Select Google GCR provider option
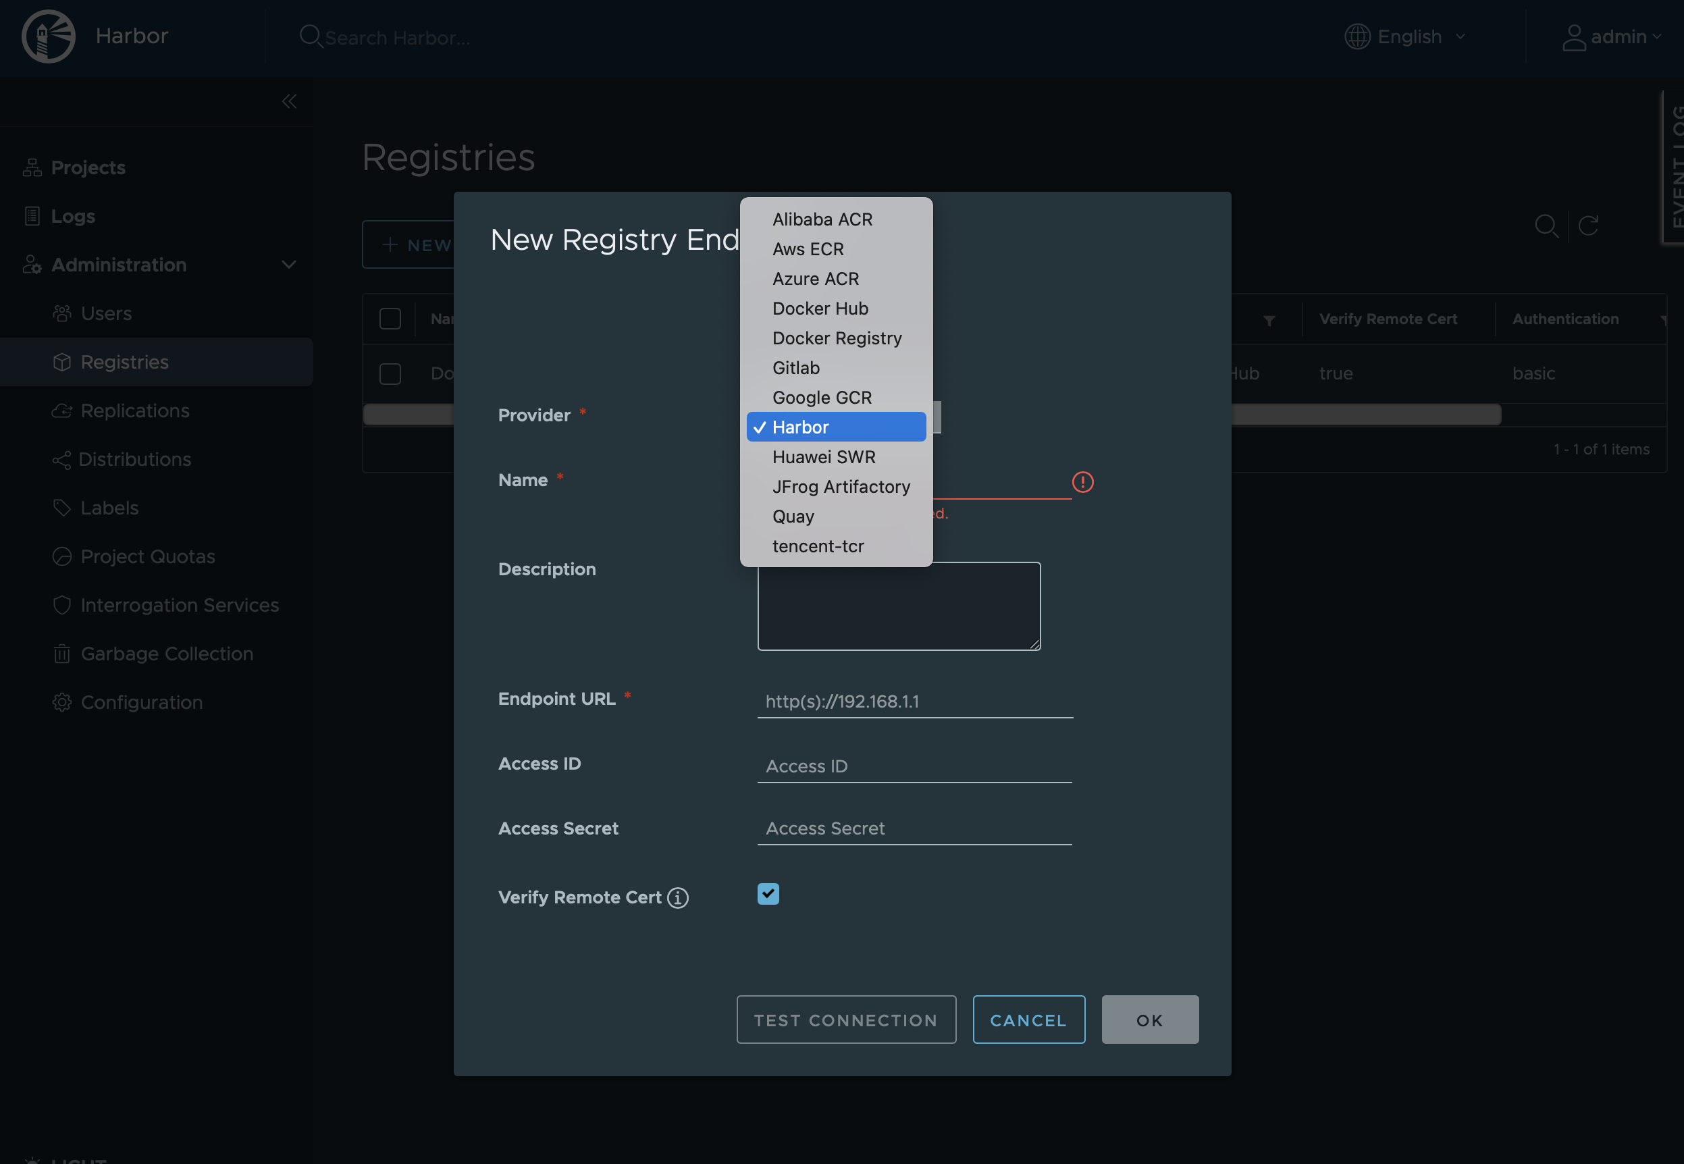 [x=836, y=398]
